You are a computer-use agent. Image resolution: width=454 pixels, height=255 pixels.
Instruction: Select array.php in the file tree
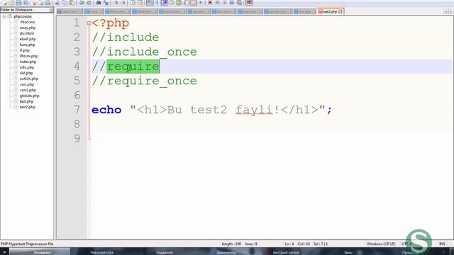[x=28, y=28]
